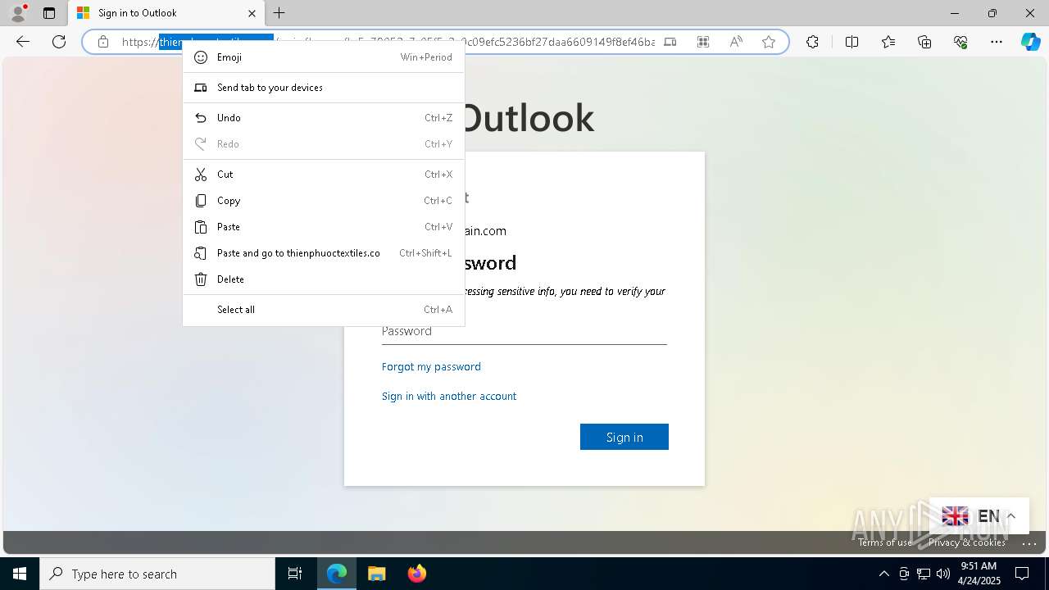The height and width of the screenshot is (590, 1049).
Task: Open Browser essentials heart icon
Action: coord(960,42)
